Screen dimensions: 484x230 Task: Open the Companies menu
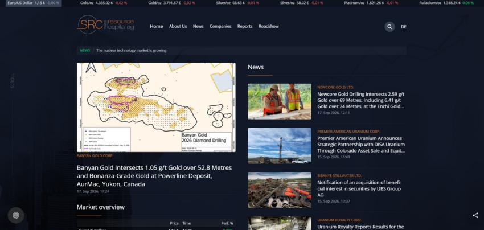click(220, 27)
